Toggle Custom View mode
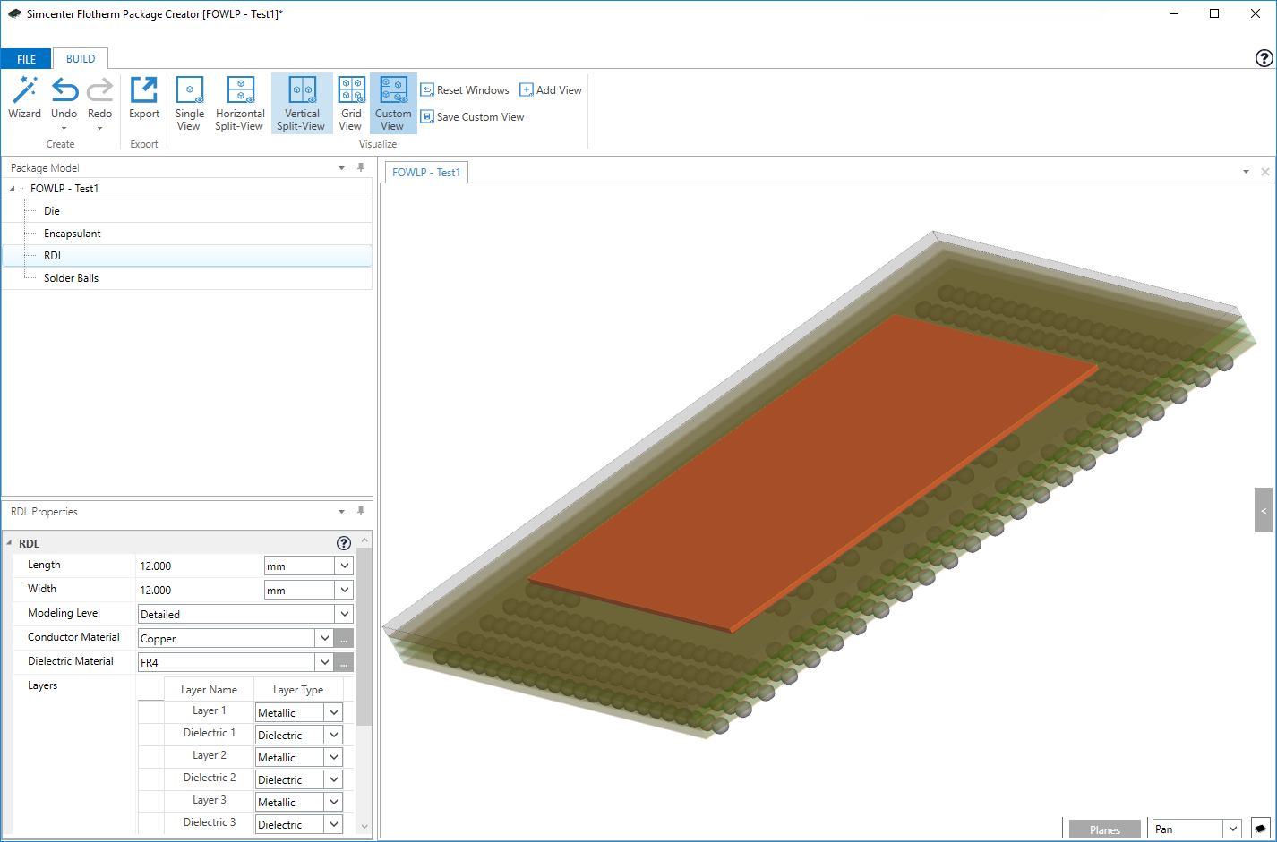Viewport: 1277px width, 842px height. (x=393, y=104)
